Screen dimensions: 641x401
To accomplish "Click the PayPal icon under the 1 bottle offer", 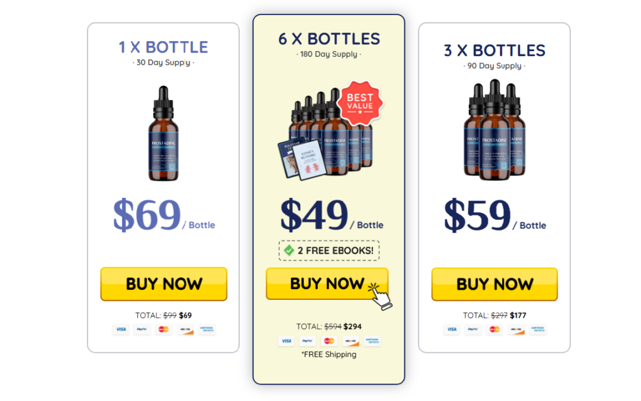I will pos(142,329).
